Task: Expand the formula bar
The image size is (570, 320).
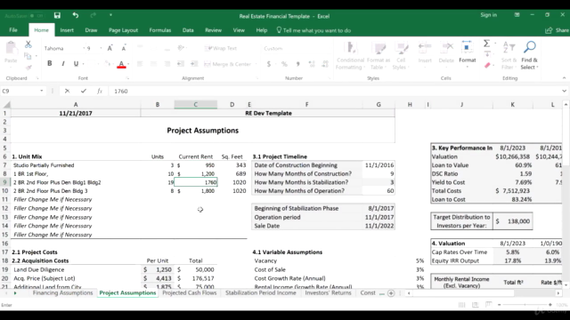Action: tap(564, 91)
